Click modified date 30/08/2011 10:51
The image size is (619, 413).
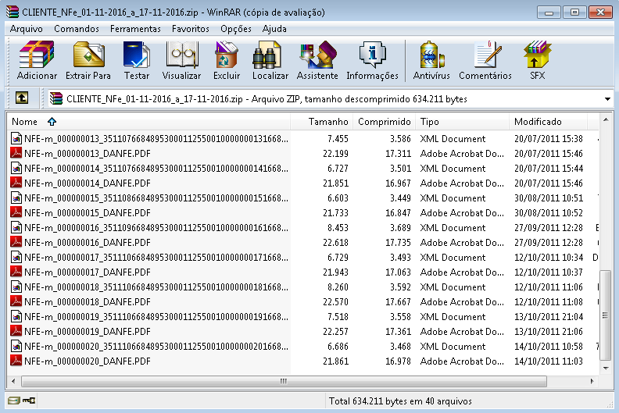pos(549,198)
